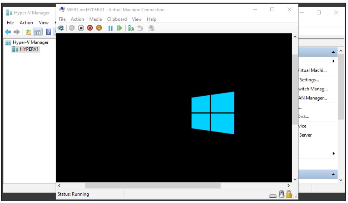Click the VM display horizontal scrollbar left arrow
This screenshot has height=203, width=348.
(59, 186)
